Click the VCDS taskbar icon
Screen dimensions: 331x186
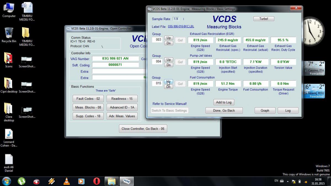coord(127,181)
